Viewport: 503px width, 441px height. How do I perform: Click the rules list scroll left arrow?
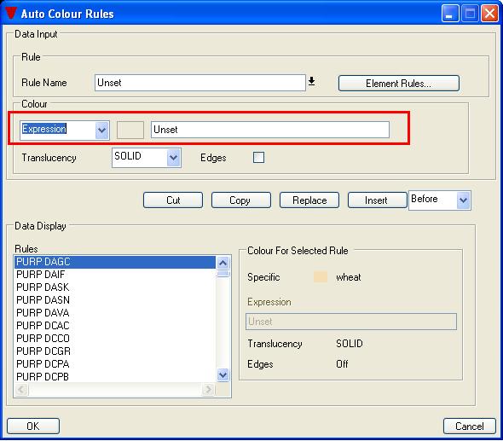pyautogui.click(x=21, y=389)
